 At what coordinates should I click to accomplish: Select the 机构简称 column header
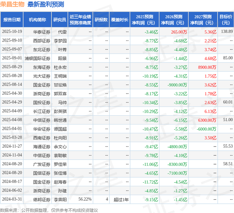point(37,20)
